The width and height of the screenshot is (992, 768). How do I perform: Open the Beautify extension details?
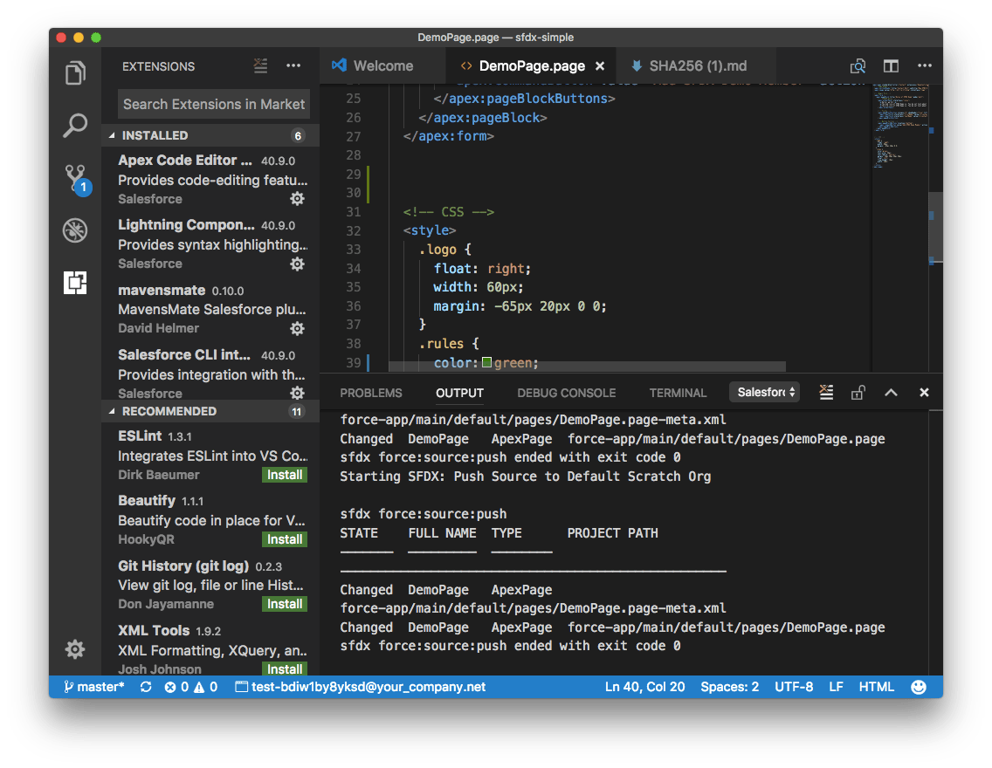[x=210, y=519]
